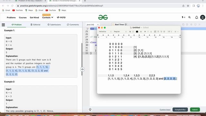Close the Problem of the Day tab
Screen dimensions: 206x116
[45, 1]
